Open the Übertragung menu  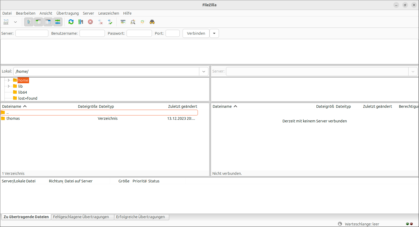67,13
